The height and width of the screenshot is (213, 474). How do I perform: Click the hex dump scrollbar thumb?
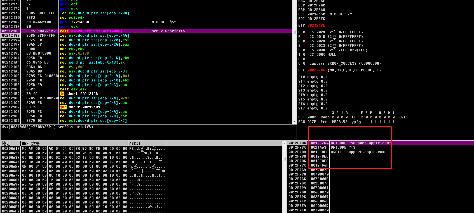point(284,159)
